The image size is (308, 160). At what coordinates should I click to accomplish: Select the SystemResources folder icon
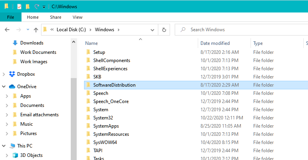[x=88, y=134]
